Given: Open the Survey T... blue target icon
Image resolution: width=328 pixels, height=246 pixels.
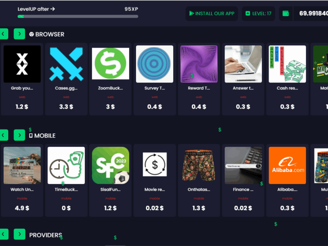Looking at the screenshot, I should click(155, 64).
